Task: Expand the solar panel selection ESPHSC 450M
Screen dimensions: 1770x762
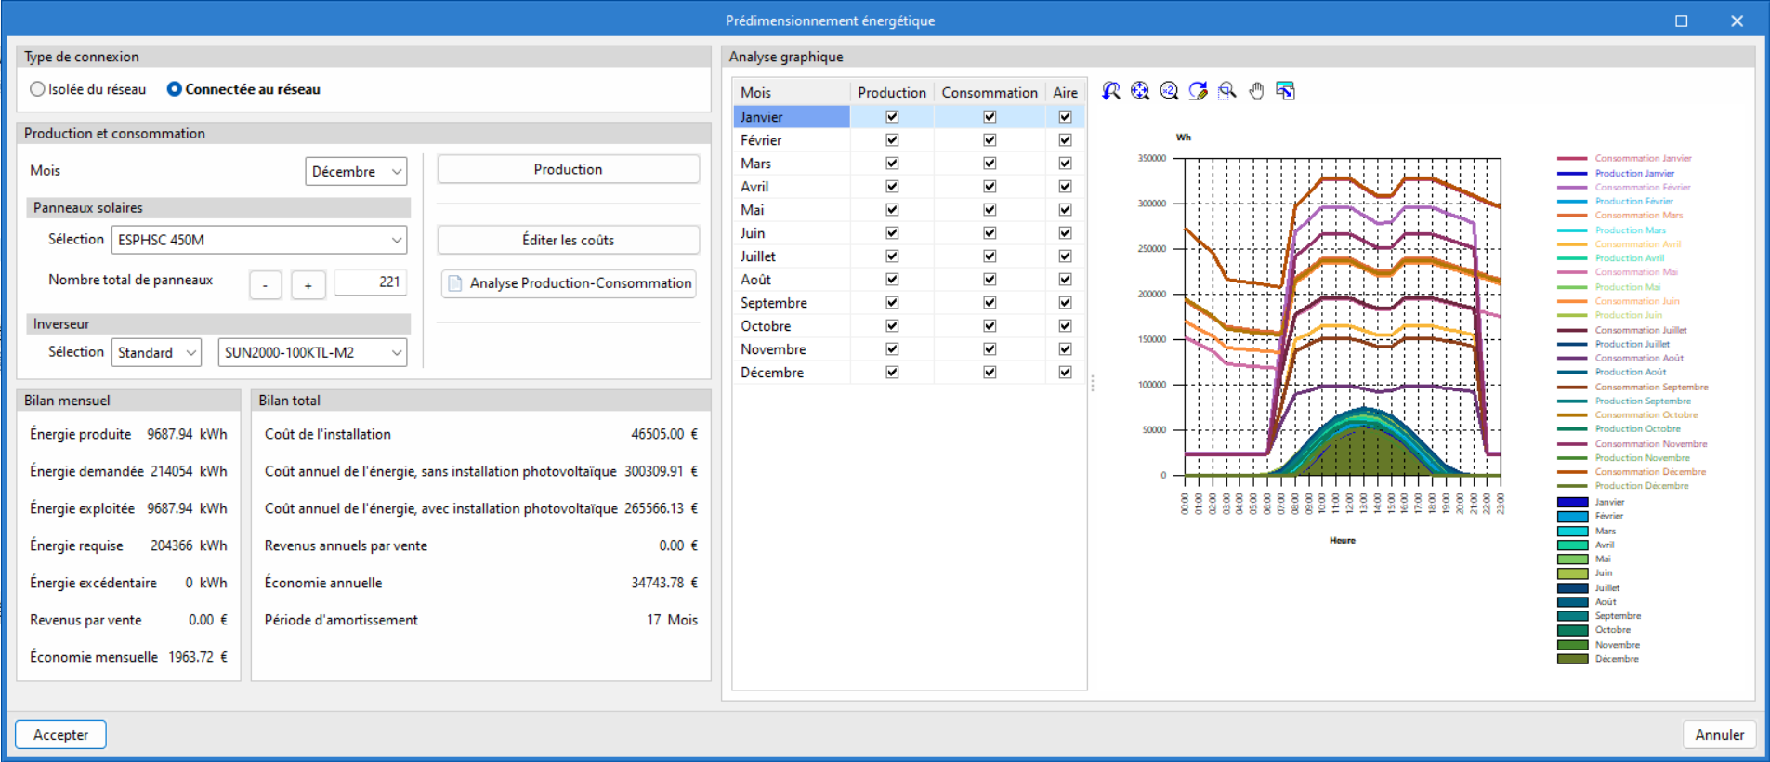Action: coord(259,240)
